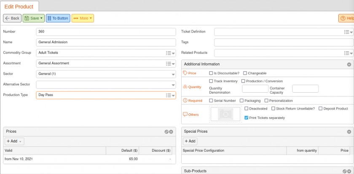Expand the Alternative Sector dropdown
Viewport: 354px width, 174px height.
(x=173, y=85)
